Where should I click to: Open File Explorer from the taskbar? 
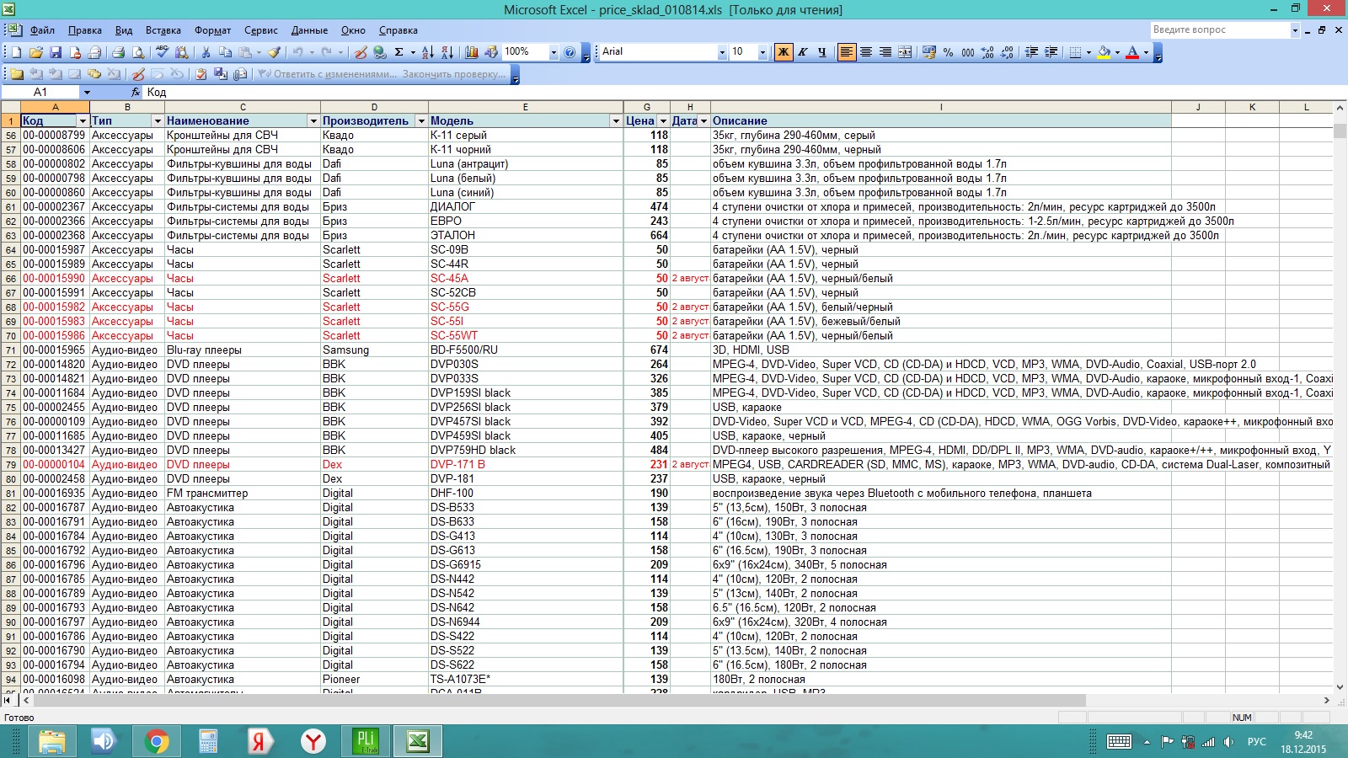click(x=51, y=741)
